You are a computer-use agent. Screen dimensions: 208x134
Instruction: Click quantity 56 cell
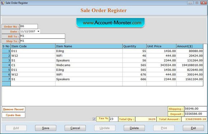click(x=134, y=61)
